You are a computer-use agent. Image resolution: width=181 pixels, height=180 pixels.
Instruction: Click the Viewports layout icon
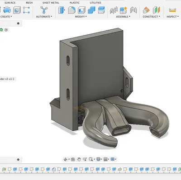coord(113,159)
